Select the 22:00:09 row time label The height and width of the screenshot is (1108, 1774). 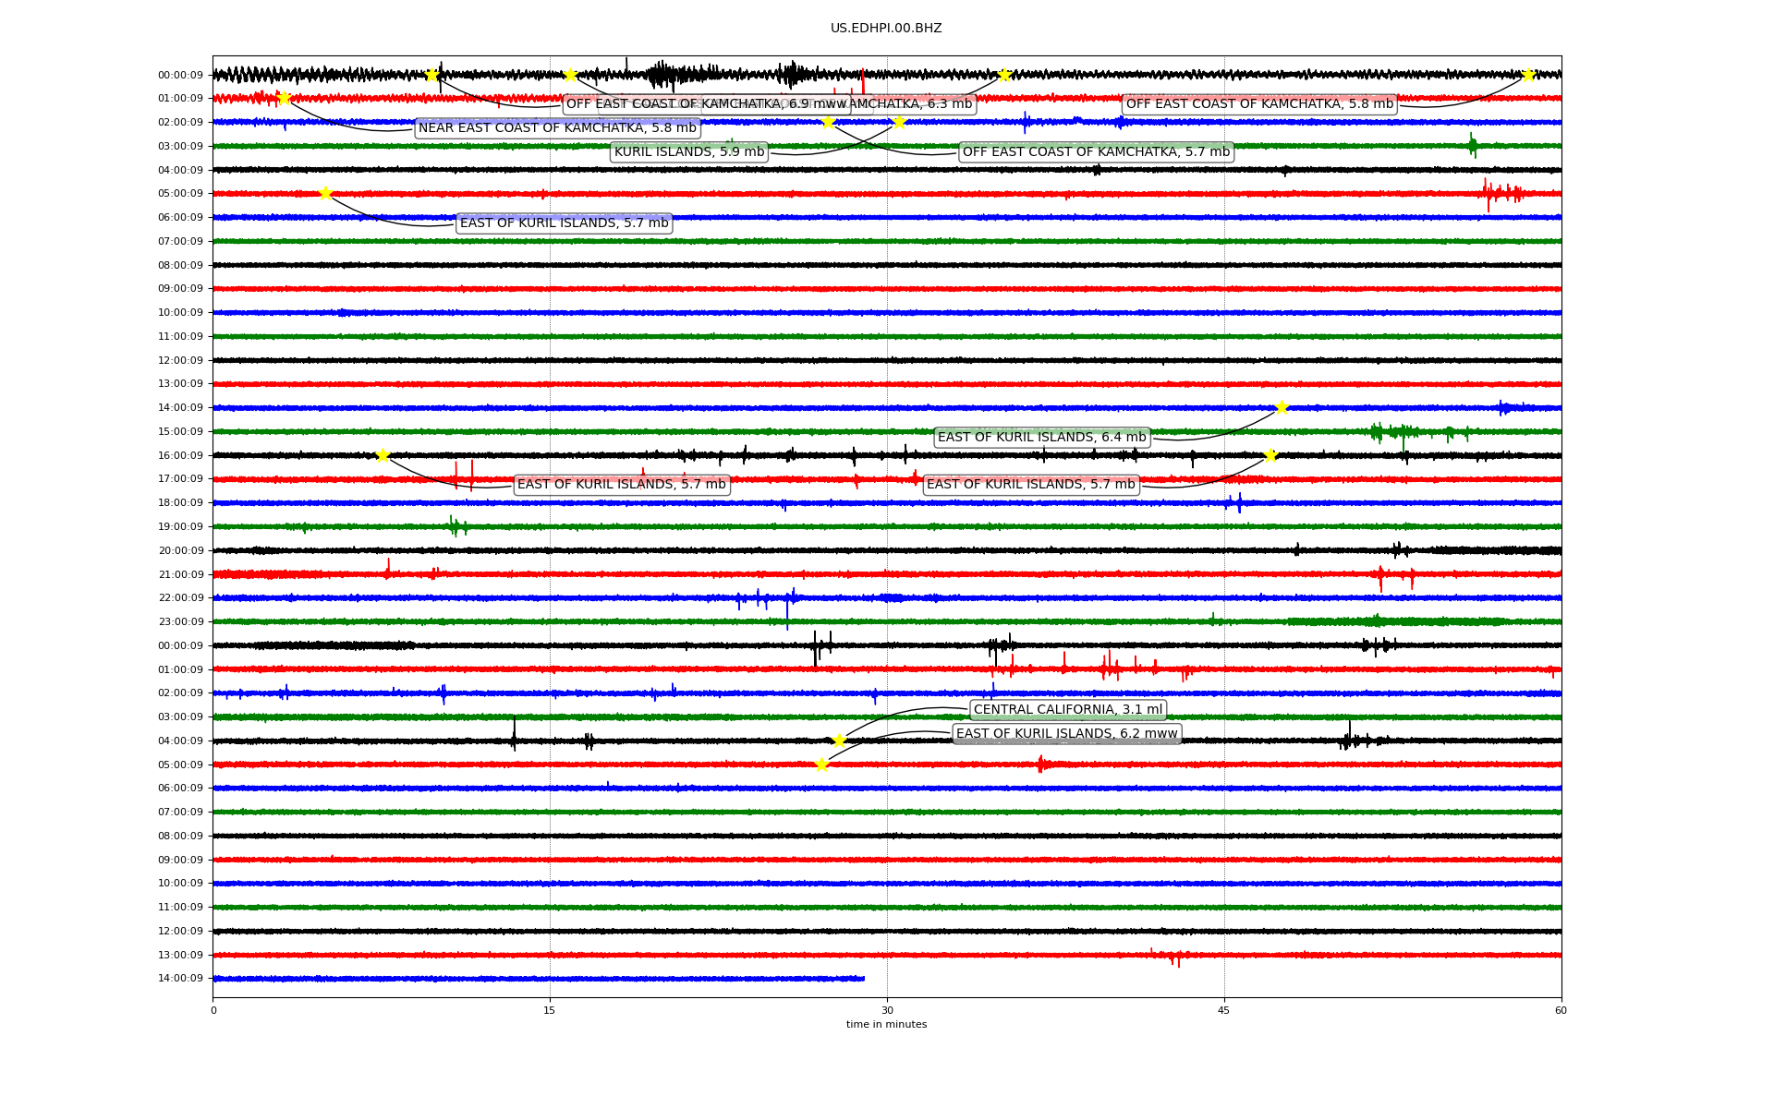click(180, 598)
